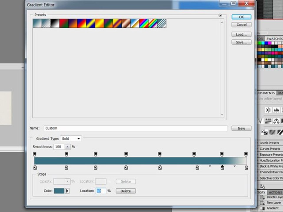Focus the gradient Name field
This screenshot has width=283, height=212.
point(135,128)
